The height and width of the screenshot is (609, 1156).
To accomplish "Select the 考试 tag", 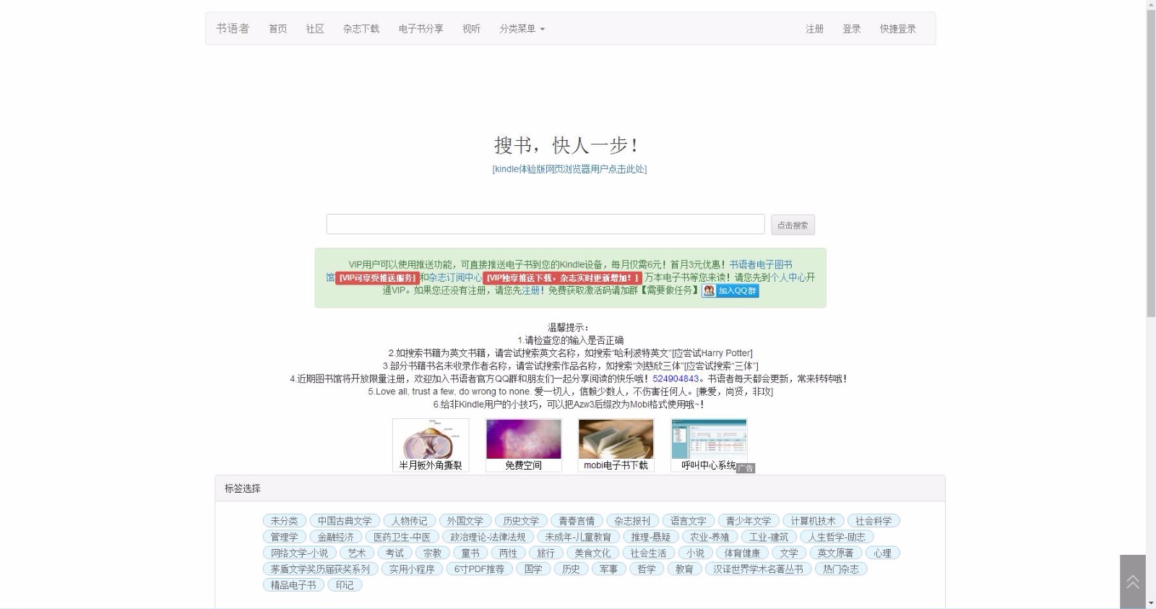I will tap(394, 553).
